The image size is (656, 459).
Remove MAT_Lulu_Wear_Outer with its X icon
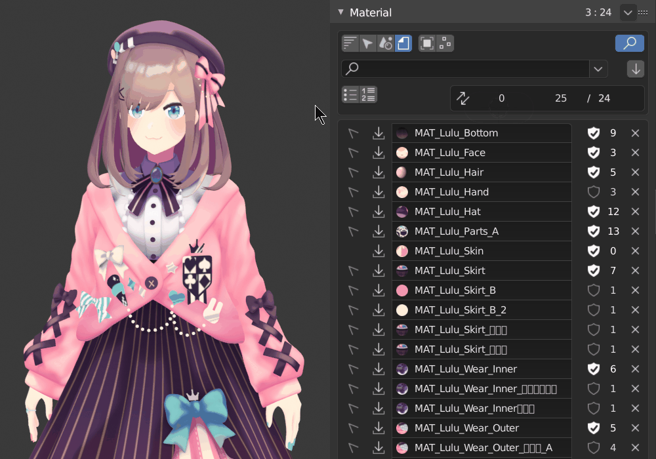635,428
